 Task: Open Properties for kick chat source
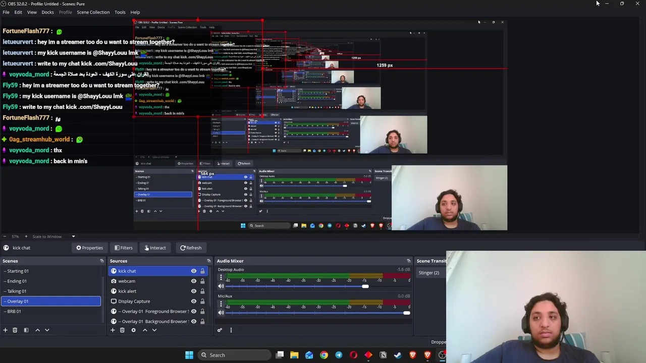90,248
